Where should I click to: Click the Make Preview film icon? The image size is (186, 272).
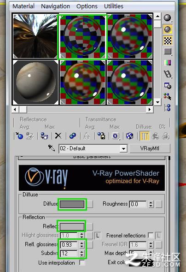click(x=168, y=74)
